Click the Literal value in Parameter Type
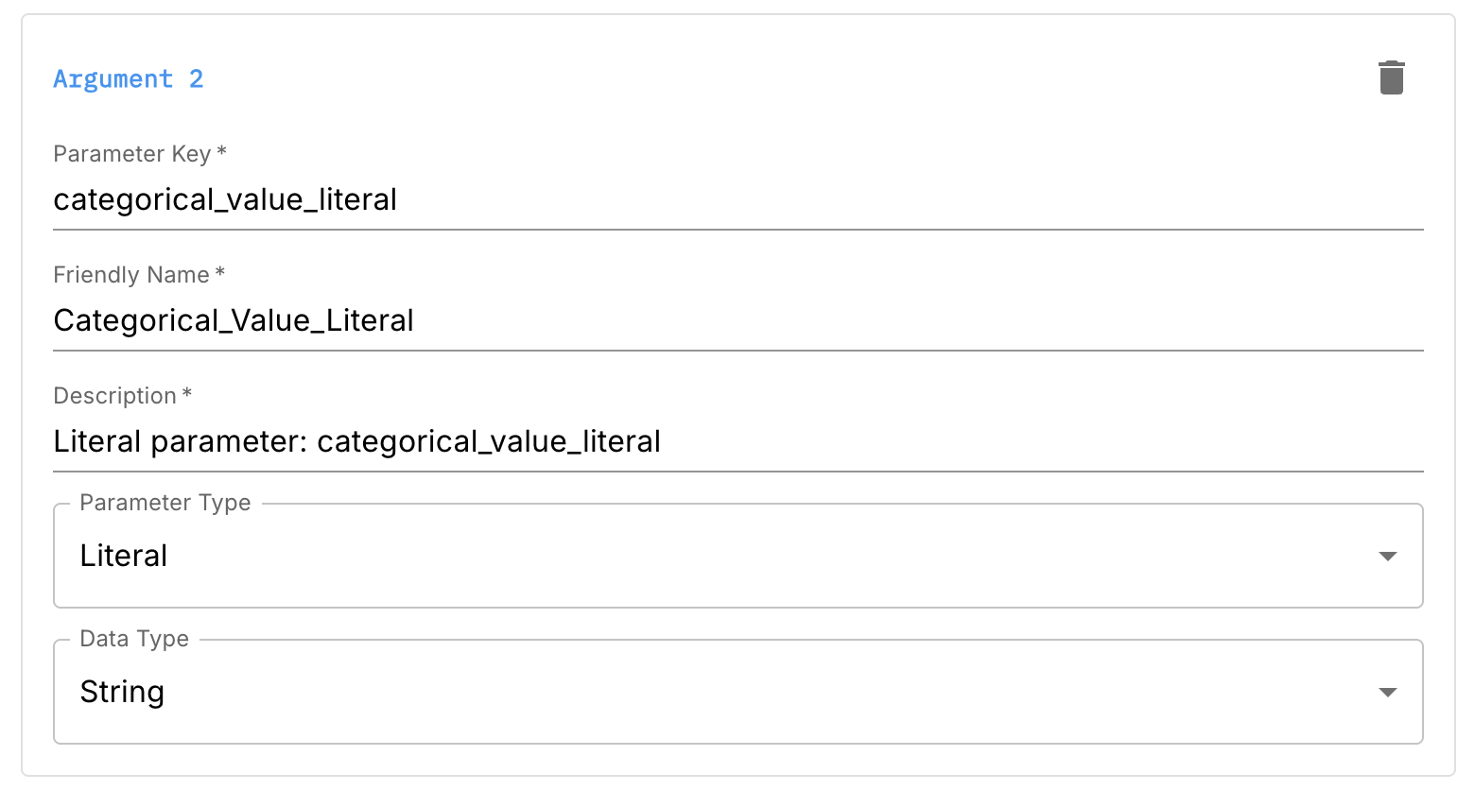The width and height of the screenshot is (1475, 790). 123,556
